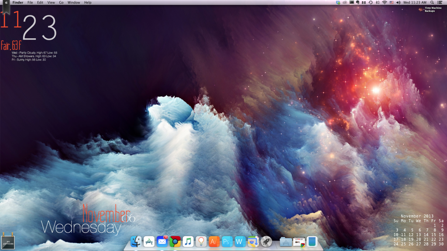Open Finder from the dock
Screen dimensions: 447x251
tap(136, 241)
